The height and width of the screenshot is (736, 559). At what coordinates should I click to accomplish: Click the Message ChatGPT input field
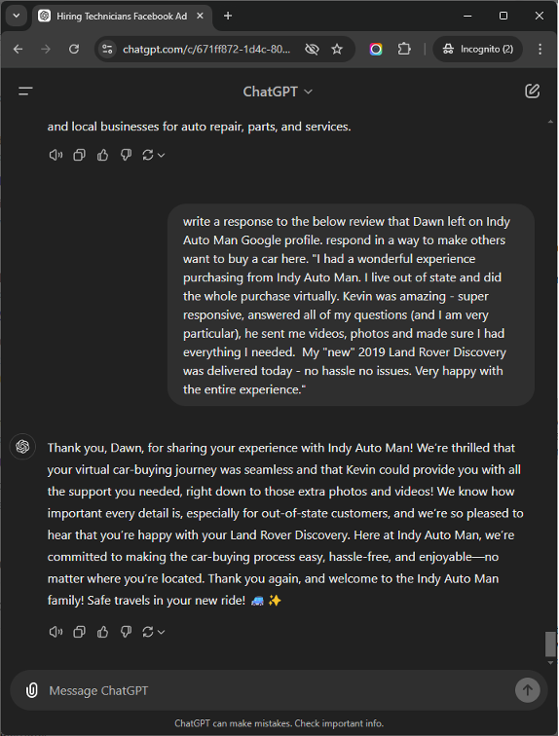coord(277,690)
